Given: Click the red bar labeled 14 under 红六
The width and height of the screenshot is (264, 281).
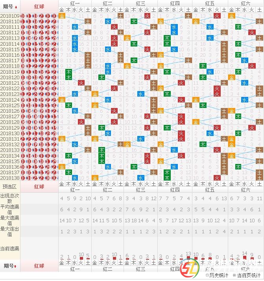Looking at the screenshot, I should [245, 257].
